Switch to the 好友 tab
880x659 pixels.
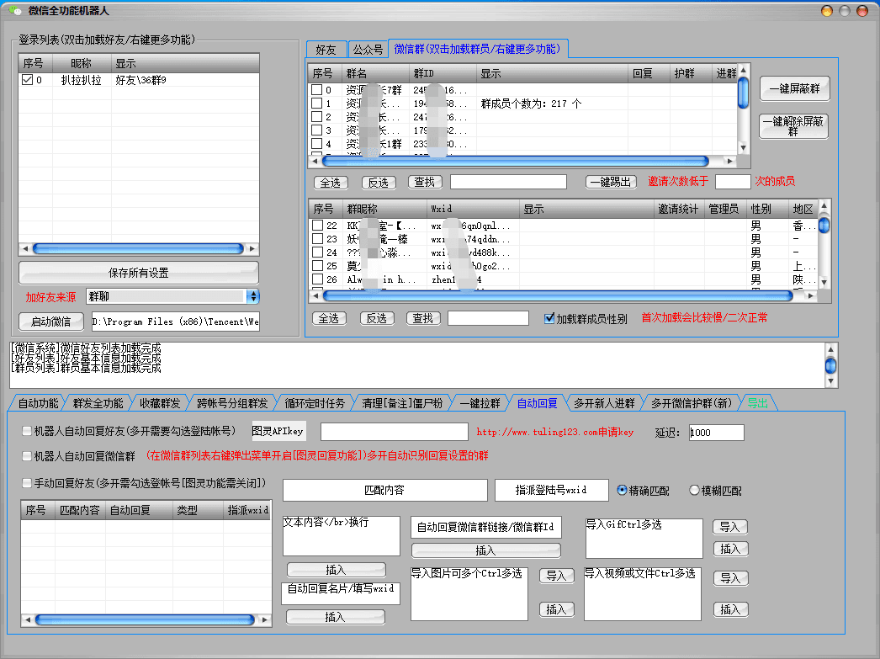tap(326, 50)
